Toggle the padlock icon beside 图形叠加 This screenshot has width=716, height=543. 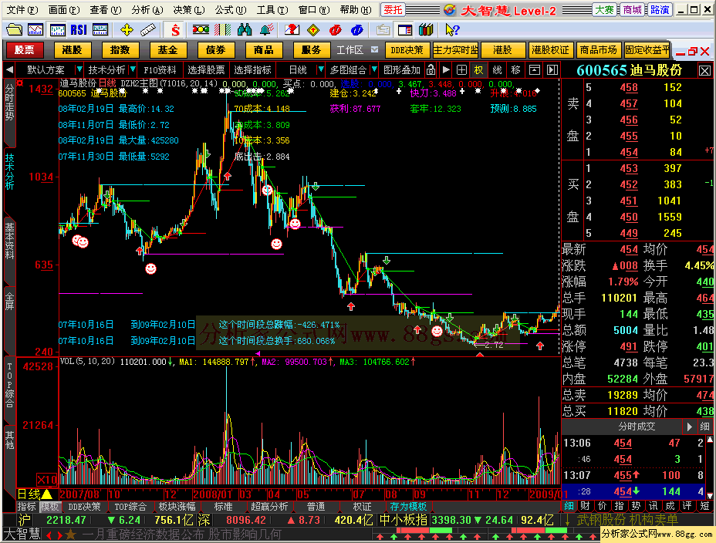click(x=431, y=70)
